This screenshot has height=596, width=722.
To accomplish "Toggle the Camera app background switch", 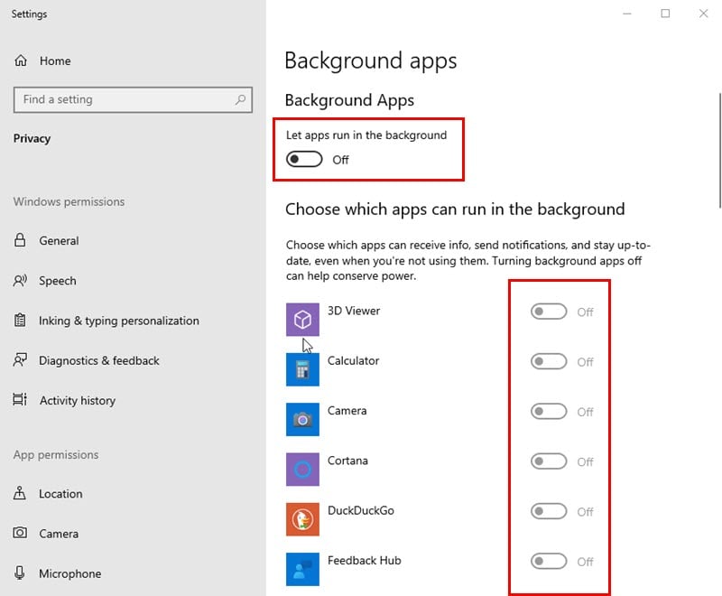I will point(549,412).
